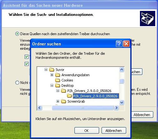Collapse the Suvor folder tree node

point(46,69)
